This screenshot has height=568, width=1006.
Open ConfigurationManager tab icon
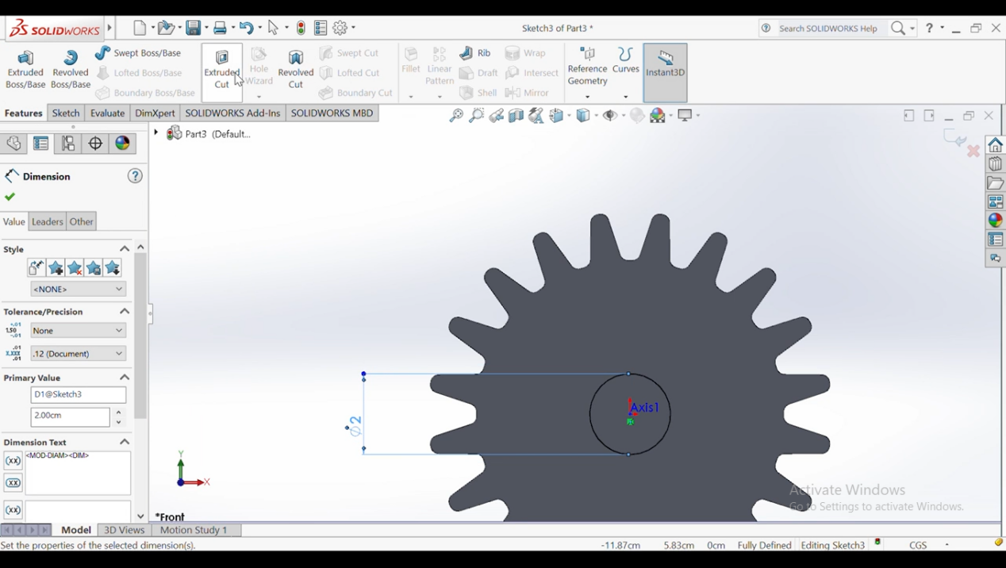pyautogui.click(x=68, y=144)
